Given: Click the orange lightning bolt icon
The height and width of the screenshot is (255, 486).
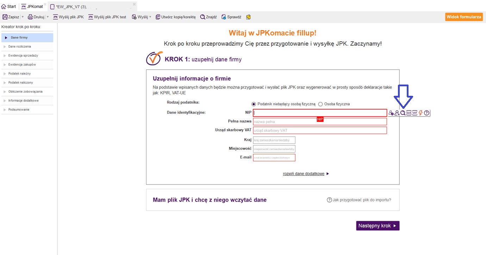Looking at the screenshot, I should tap(420, 113).
